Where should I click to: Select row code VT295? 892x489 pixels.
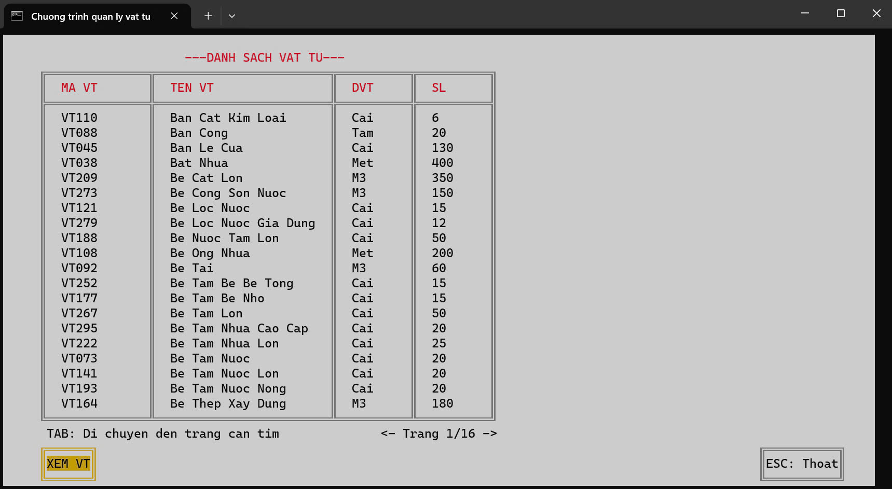(x=79, y=329)
